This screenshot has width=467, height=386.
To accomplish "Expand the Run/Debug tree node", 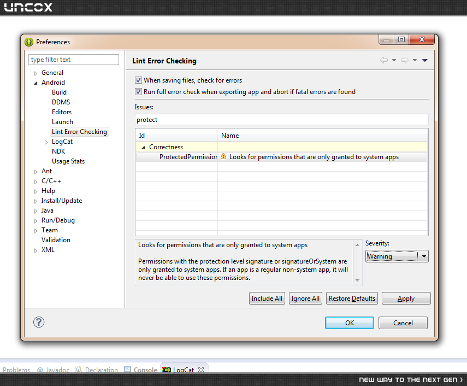I will pyautogui.click(x=36, y=221).
